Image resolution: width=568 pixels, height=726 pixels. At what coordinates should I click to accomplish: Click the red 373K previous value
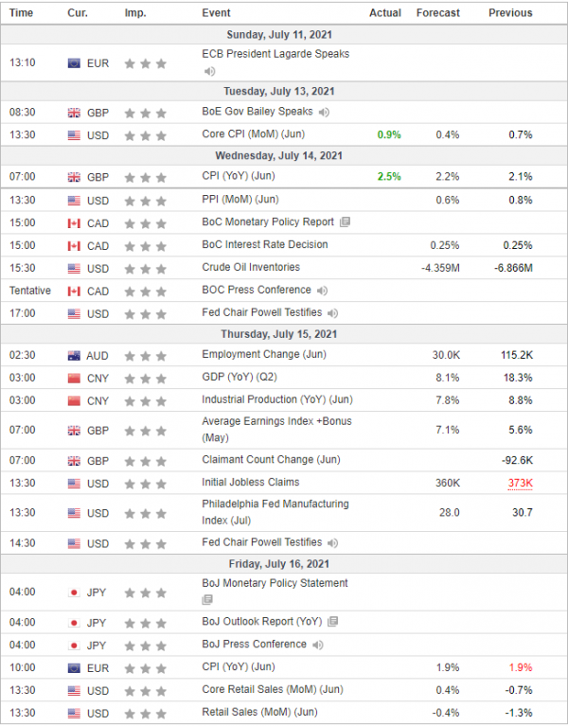point(521,484)
